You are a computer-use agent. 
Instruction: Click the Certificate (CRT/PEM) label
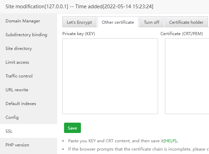point(182,34)
